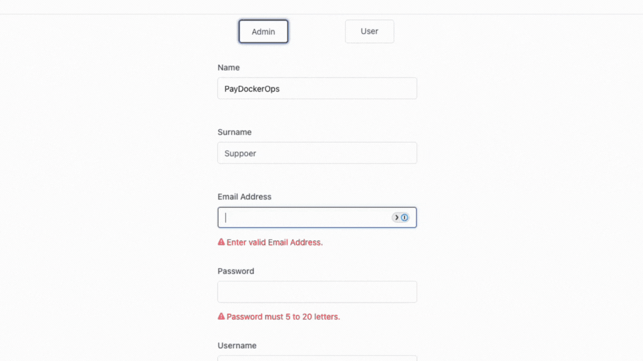Click the Email Address label

click(x=244, y=197)
